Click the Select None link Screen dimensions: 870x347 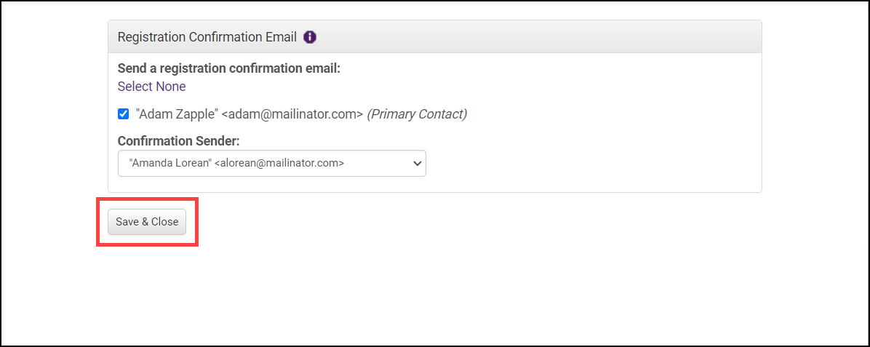[151, 87]
